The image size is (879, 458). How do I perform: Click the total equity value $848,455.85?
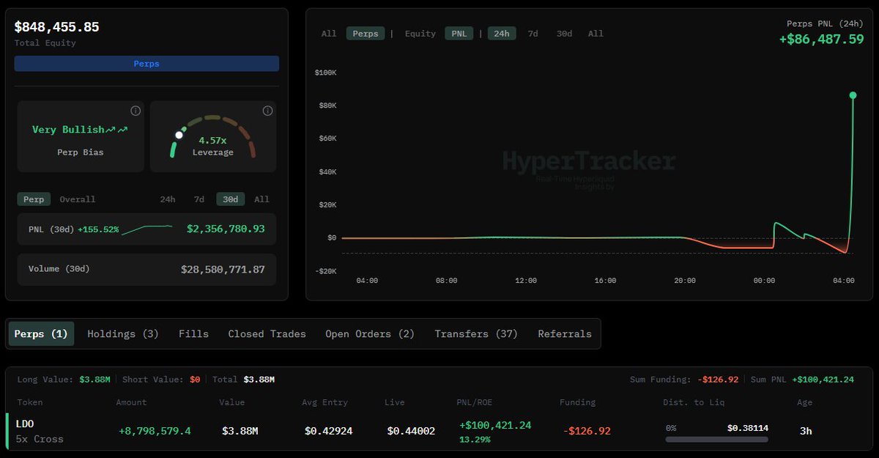[x=57, y=27]
